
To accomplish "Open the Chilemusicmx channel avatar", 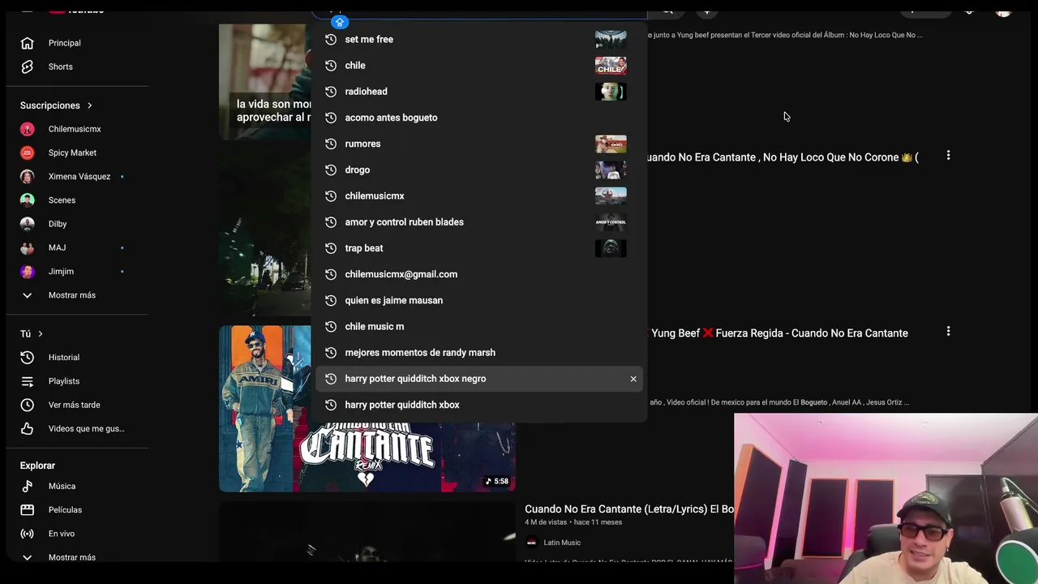I will coord(28,129).
